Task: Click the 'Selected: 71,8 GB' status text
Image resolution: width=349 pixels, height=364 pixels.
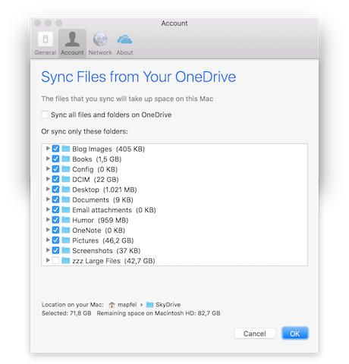Action: click(x=66, y=313)
